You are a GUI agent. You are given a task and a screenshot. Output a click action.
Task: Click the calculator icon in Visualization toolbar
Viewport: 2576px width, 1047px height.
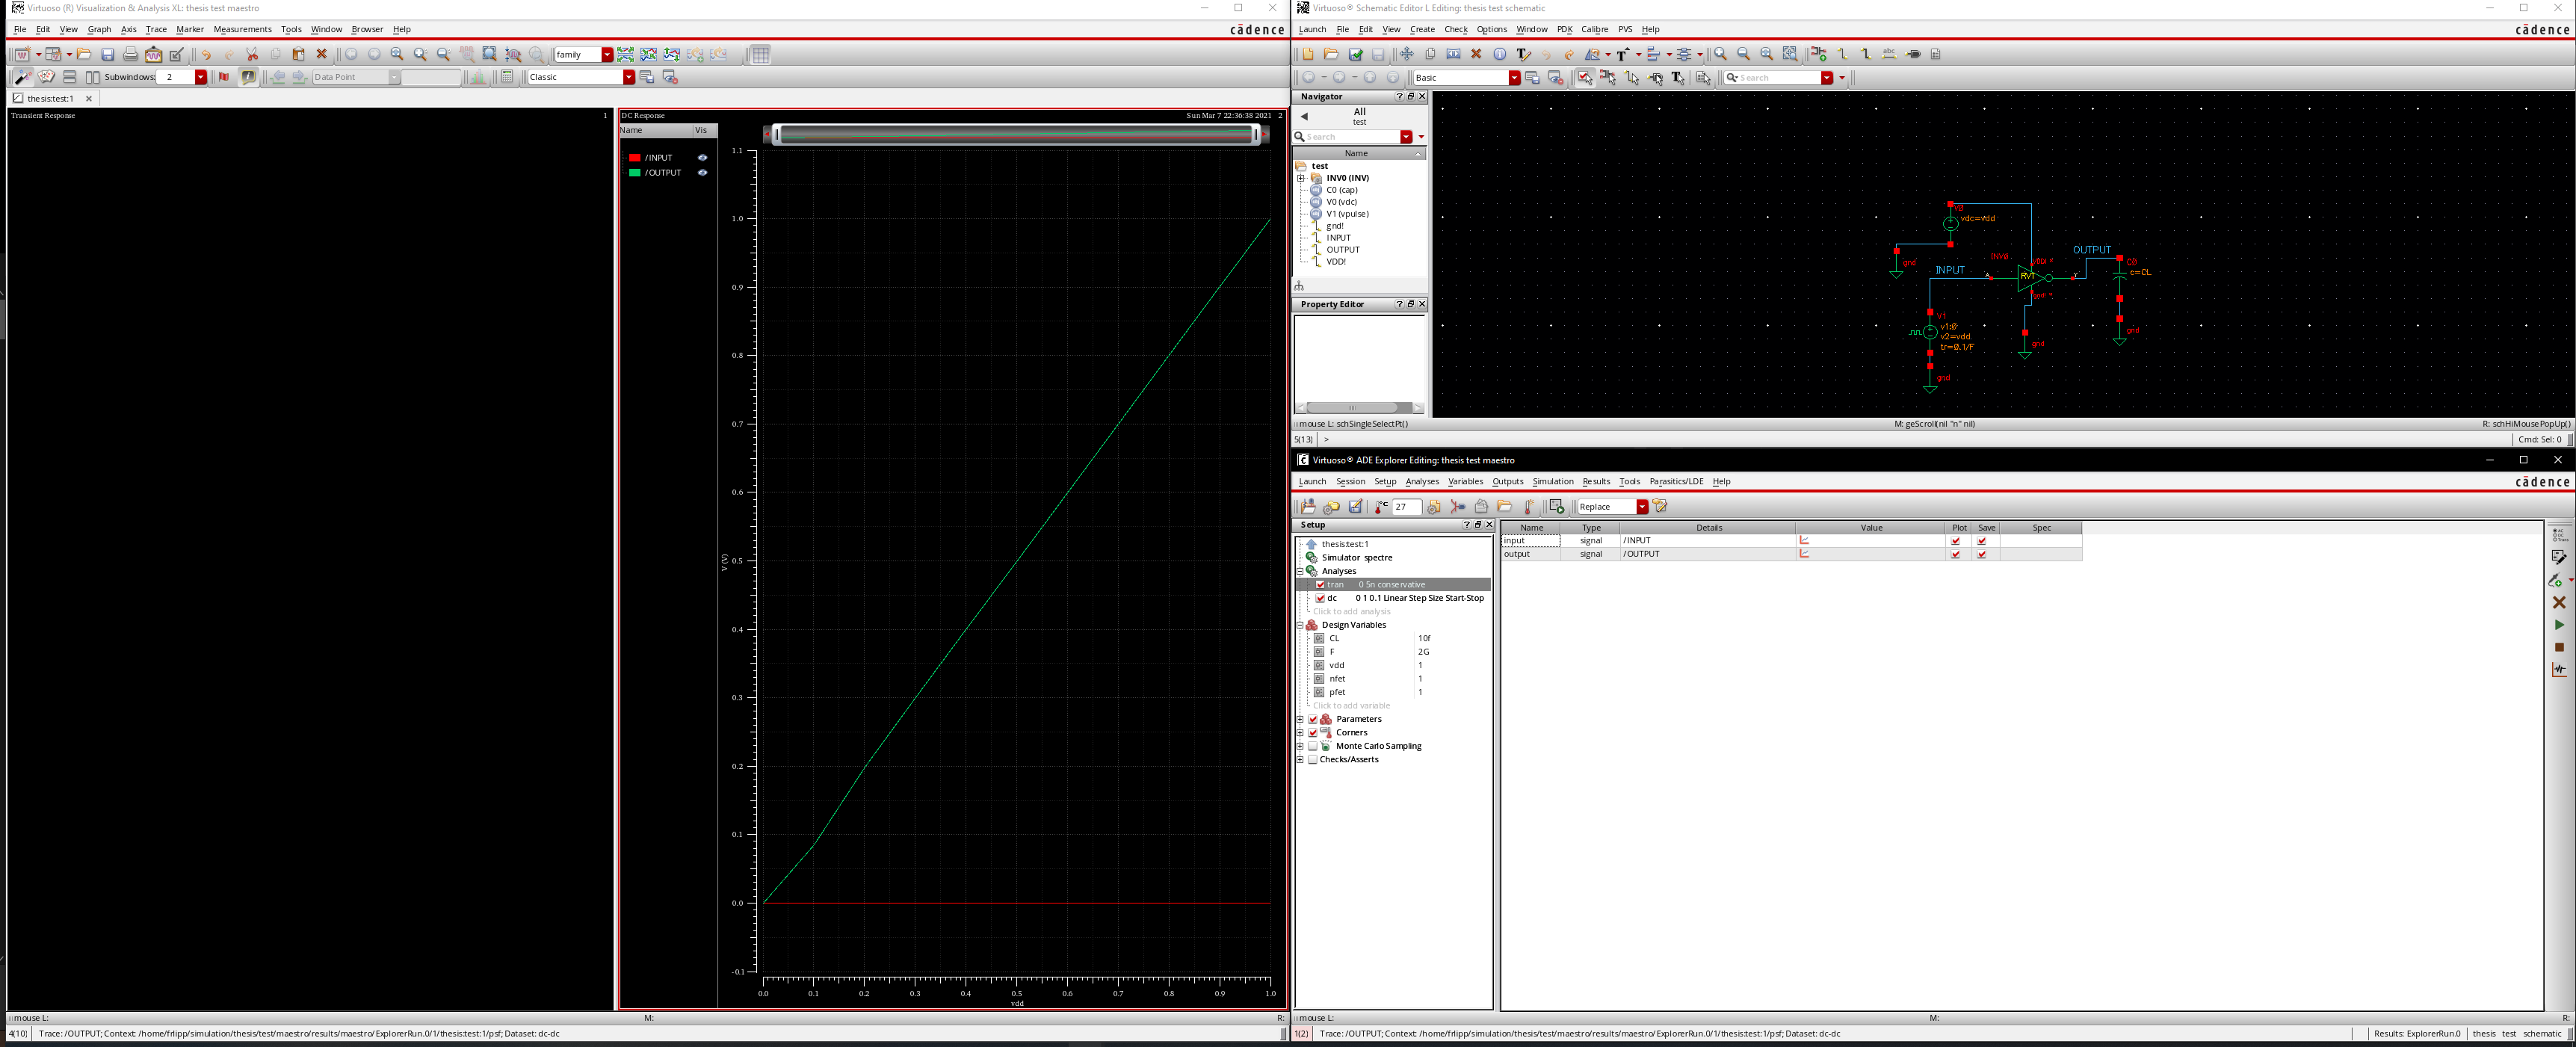[507, 77]
